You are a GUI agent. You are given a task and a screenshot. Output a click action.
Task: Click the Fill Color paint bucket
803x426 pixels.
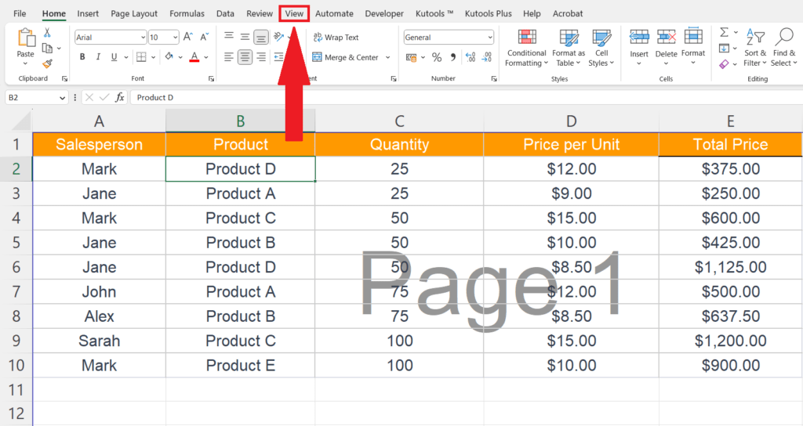point(169,57)
